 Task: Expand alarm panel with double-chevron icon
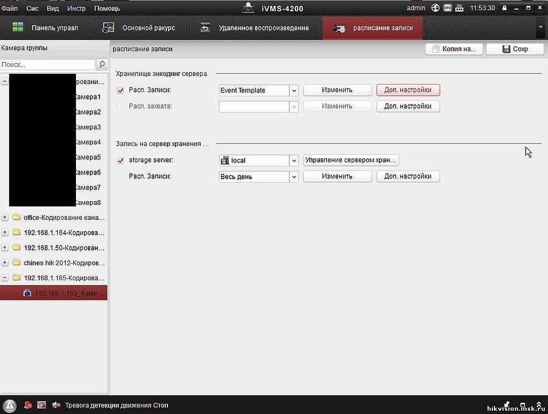(x=539, y=404)
